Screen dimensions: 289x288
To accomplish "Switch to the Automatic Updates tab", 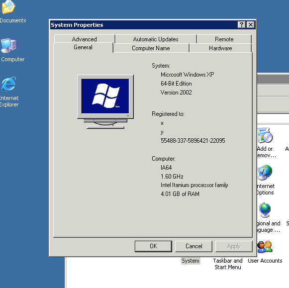I will point(156,39).
